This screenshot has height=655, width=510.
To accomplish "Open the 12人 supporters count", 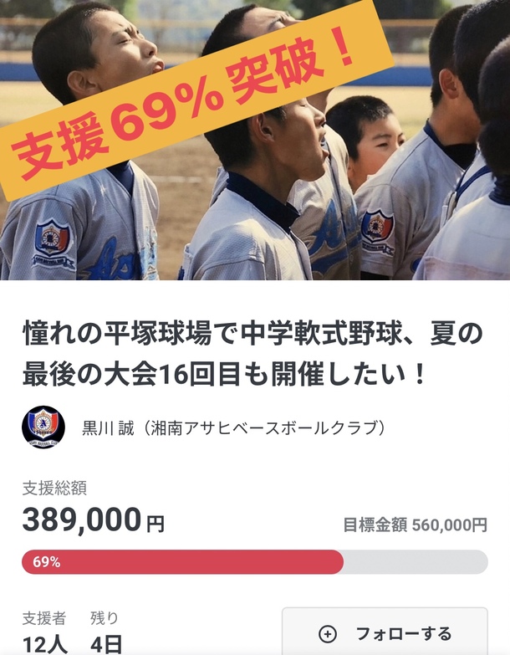I will pos(45,645).
